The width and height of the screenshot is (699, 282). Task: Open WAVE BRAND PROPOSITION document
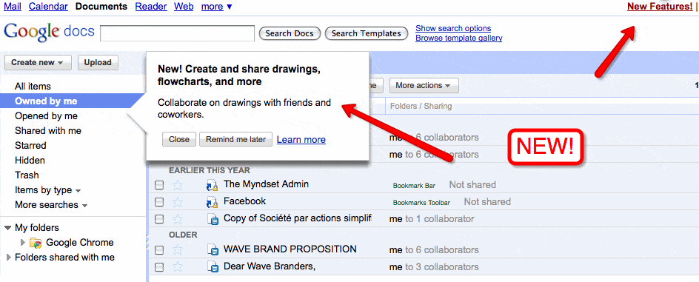click(290, 249)
